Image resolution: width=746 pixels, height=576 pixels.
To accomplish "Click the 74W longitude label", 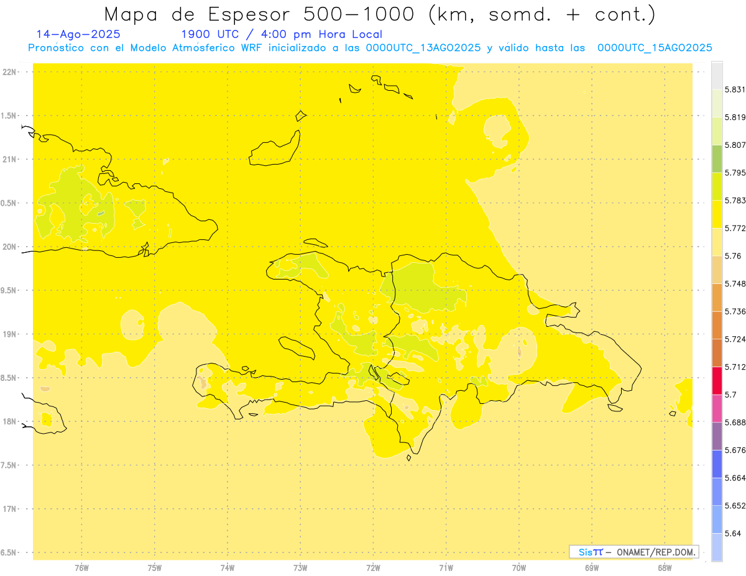I will [228, 568].
